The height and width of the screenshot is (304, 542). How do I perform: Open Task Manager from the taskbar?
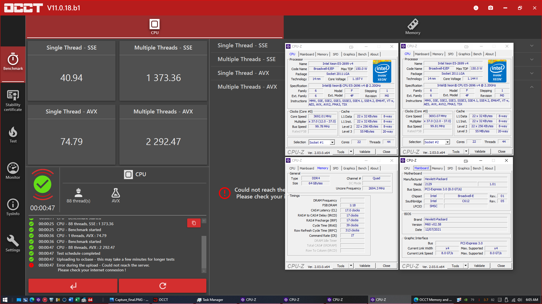[x=210, y=299]
